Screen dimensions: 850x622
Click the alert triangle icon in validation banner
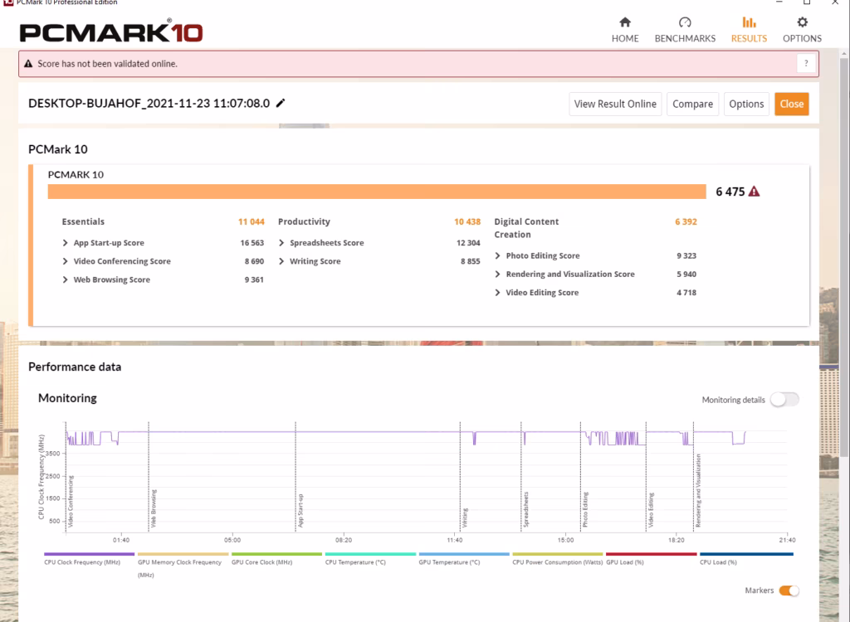(28, 63)
